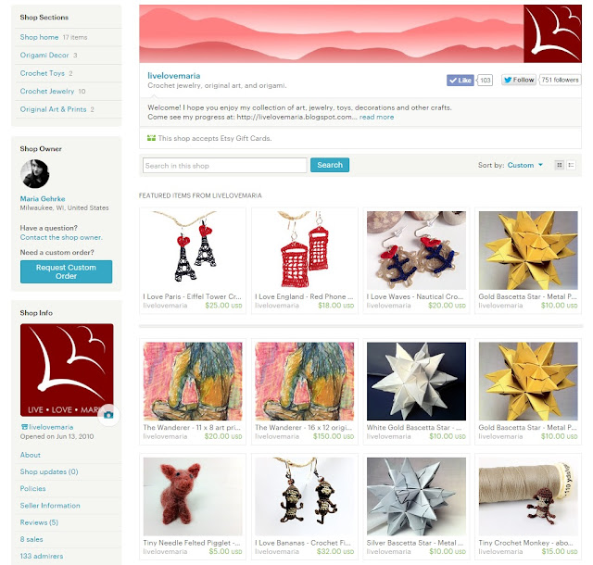Screen dimensions: 593x565
Task: Click the Contact the shop owner link
Action: click(x=61, y=237)
